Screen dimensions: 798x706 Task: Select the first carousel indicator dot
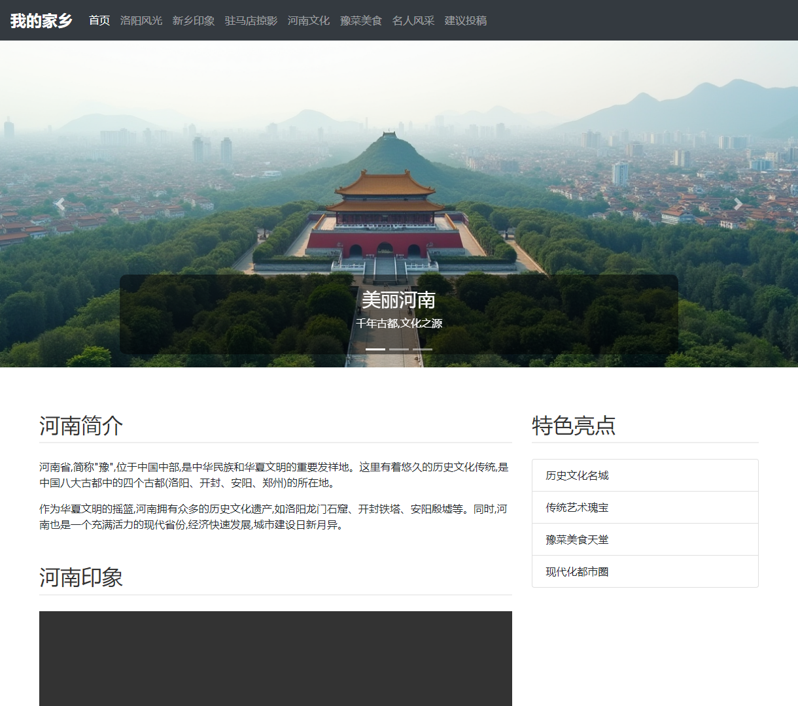click(x=374, y=350)
